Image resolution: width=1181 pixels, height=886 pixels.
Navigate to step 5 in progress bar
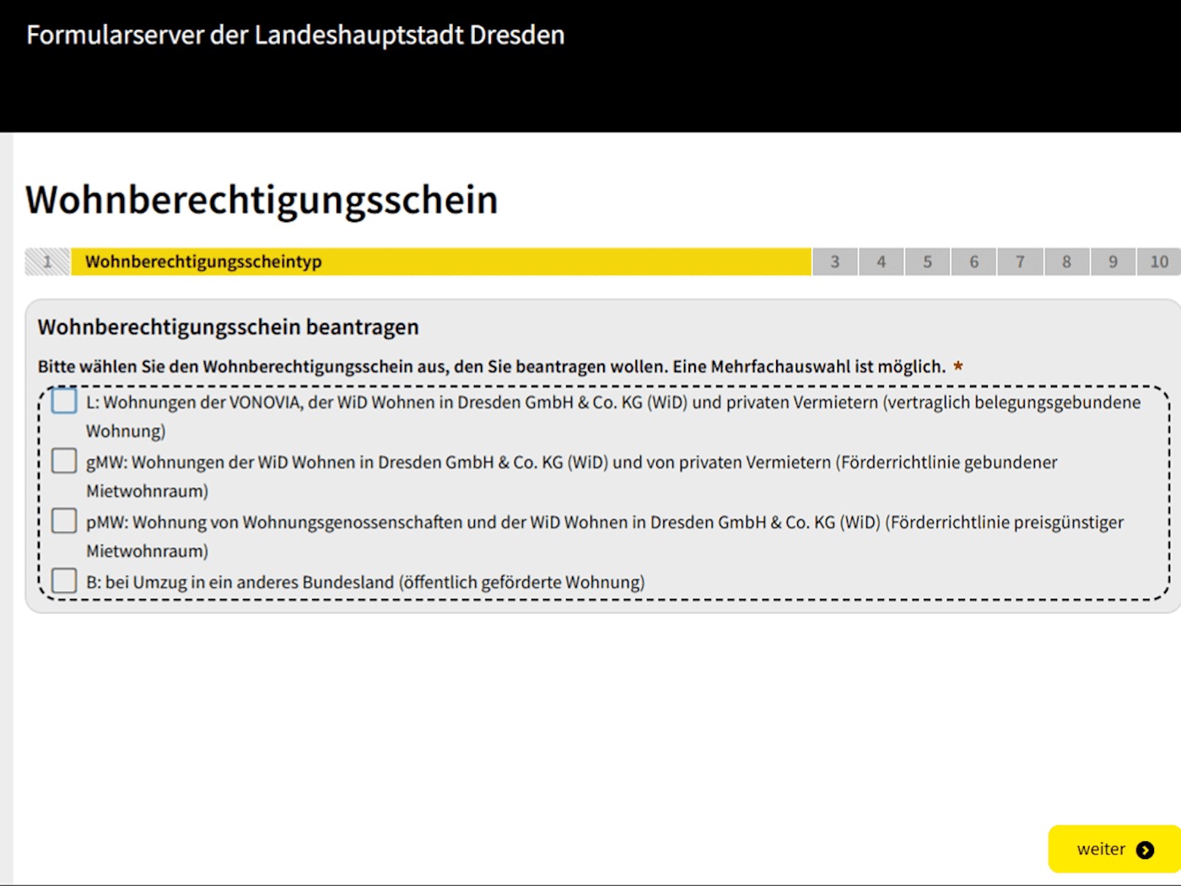928,262
